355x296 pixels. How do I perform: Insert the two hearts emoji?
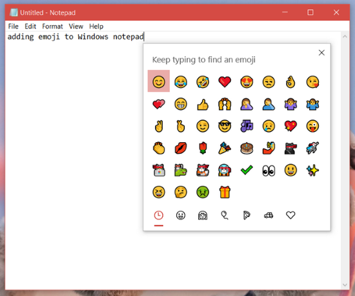point(159,104)
